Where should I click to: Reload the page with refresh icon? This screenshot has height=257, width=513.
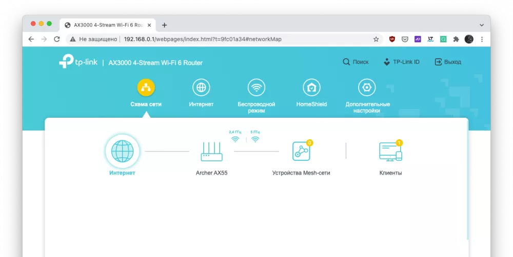[x=57, y=39]
